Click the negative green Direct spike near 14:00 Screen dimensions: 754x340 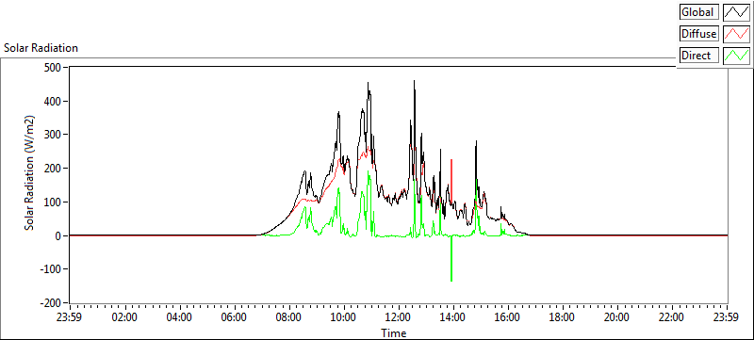click(451, 259)
